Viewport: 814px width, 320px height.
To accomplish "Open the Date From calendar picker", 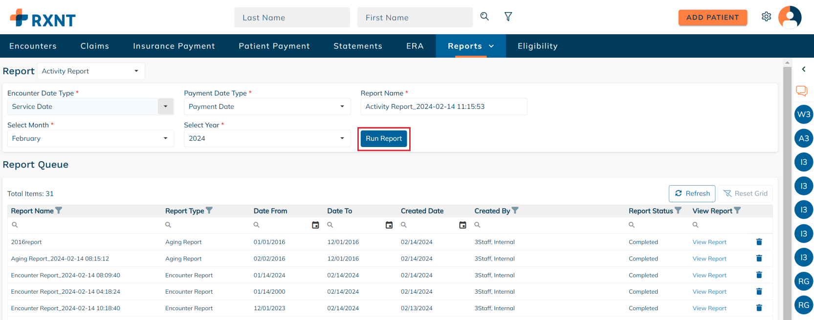I will click(x=315, y=225).
